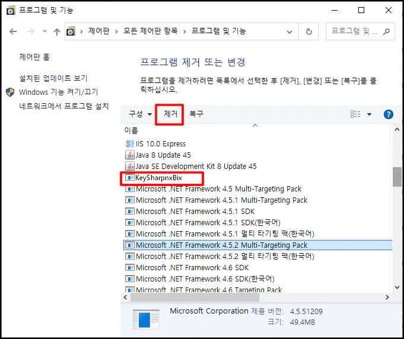Click the control panel icon in address bar

click(x=71, y=31)
